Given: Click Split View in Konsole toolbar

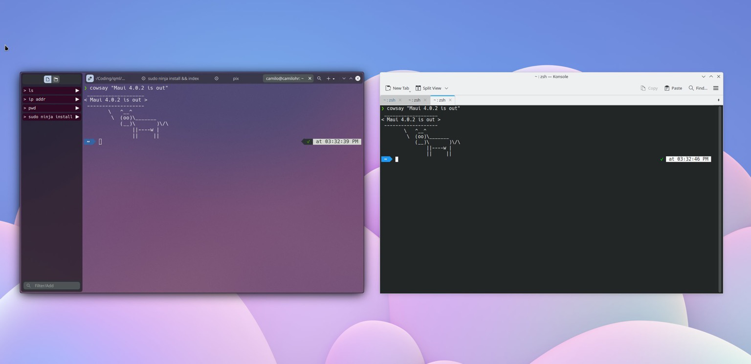Looking at the screenshot, I should (429, 88).
